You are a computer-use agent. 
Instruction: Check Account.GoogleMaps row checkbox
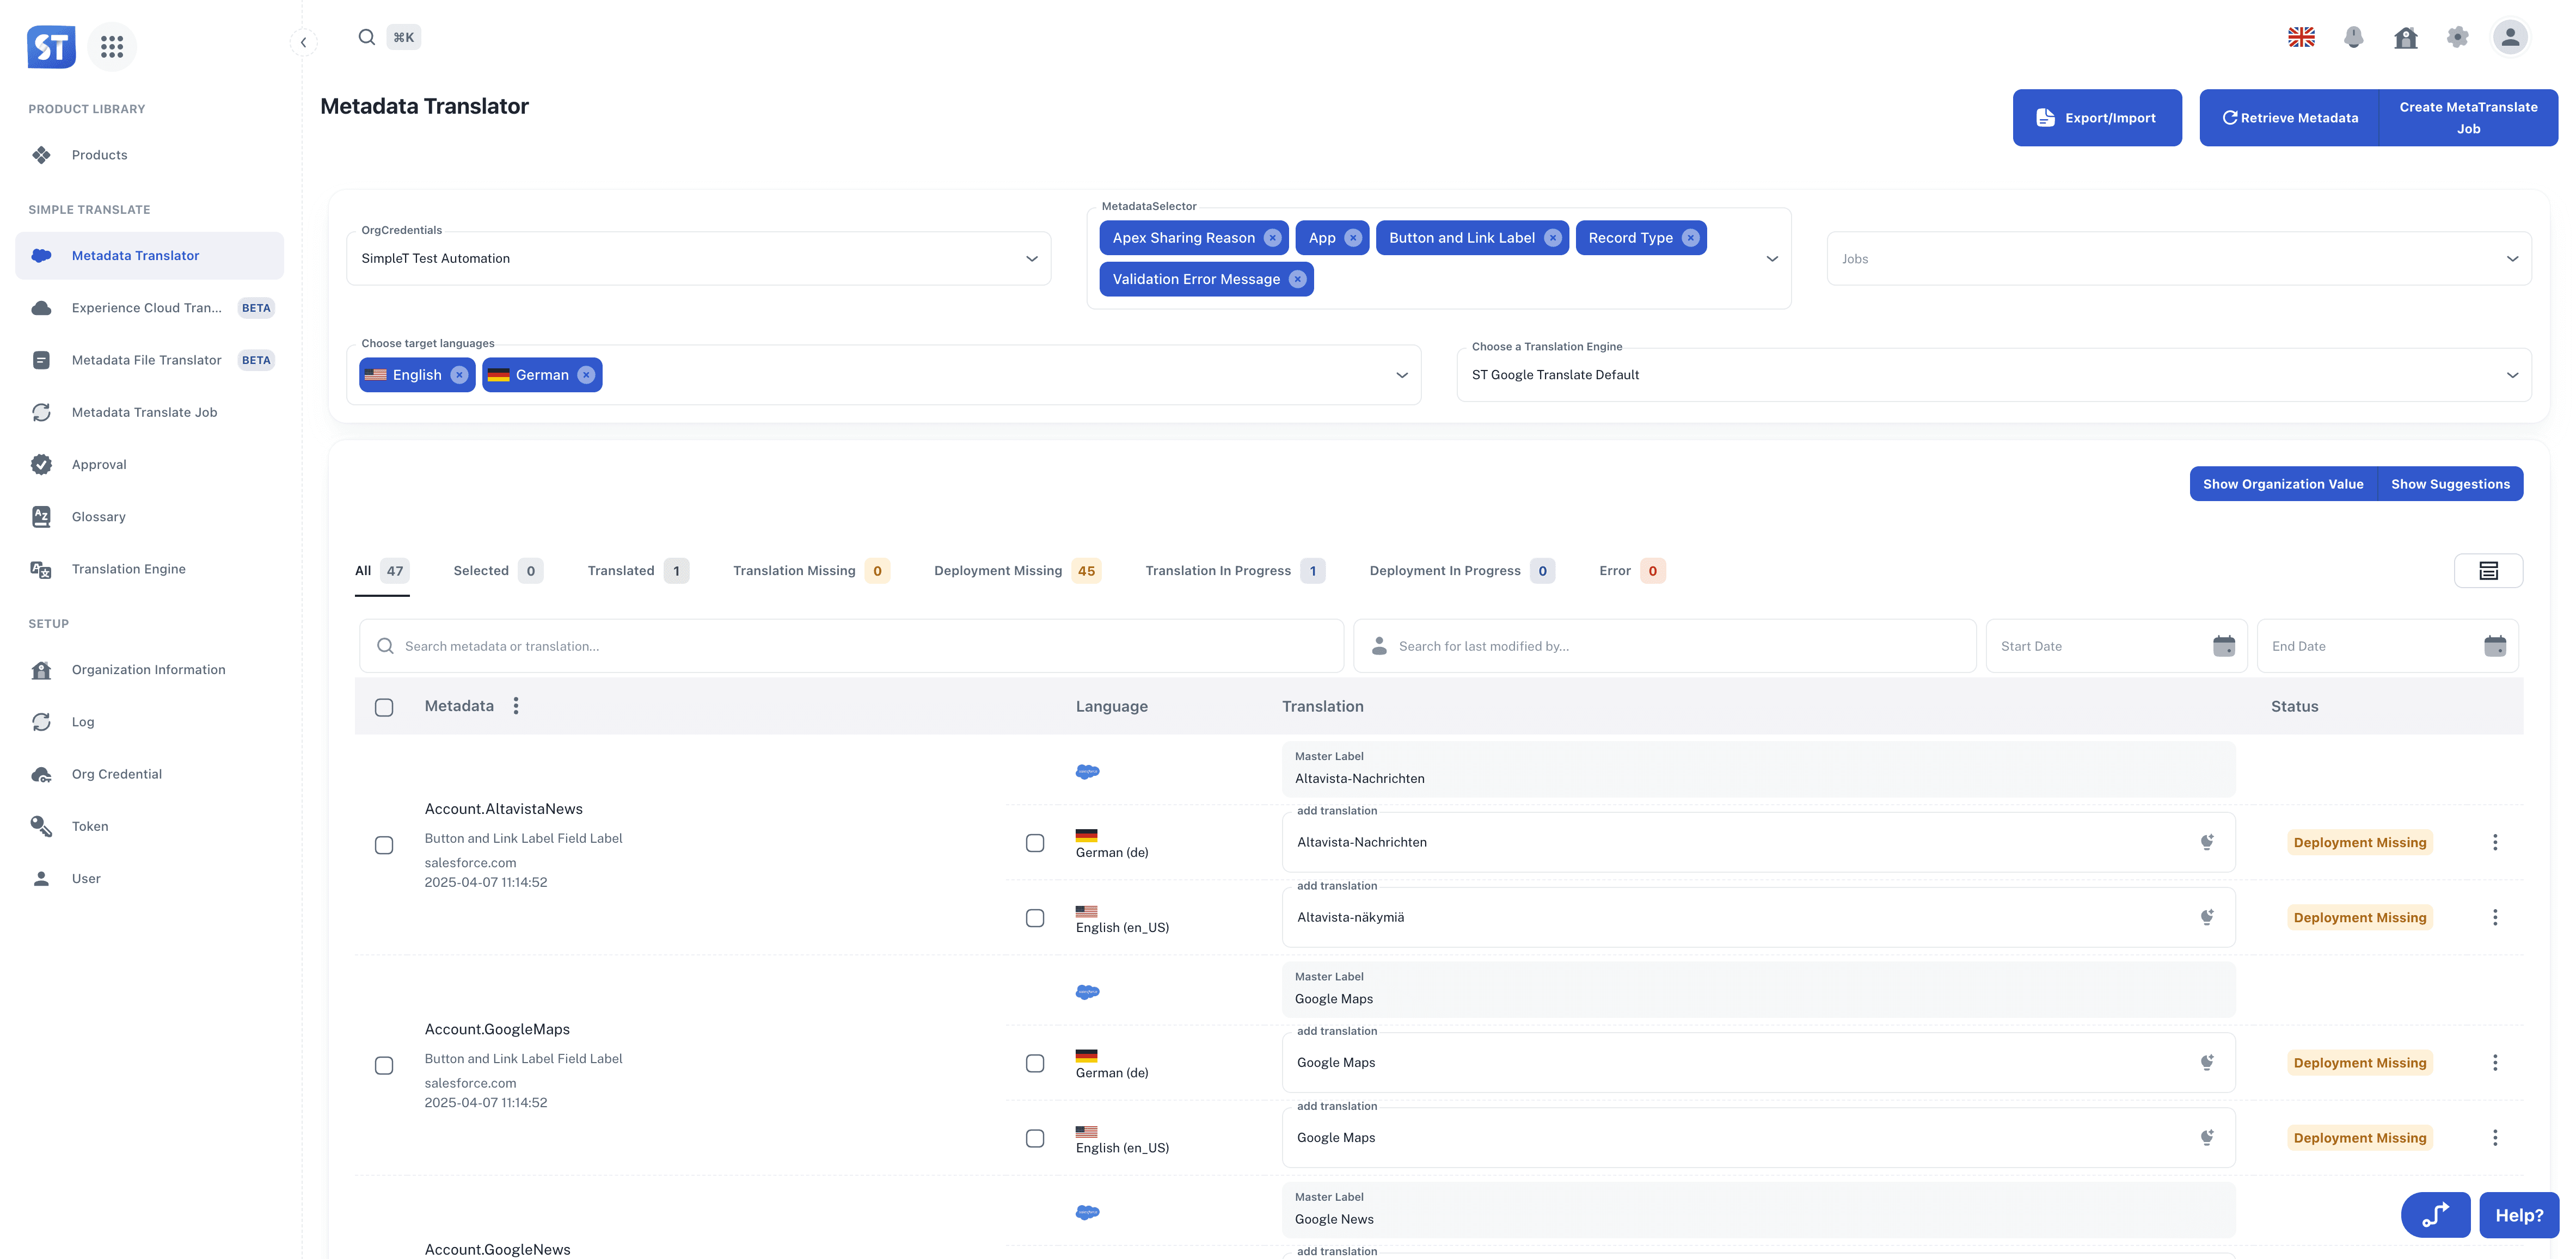384,1065
